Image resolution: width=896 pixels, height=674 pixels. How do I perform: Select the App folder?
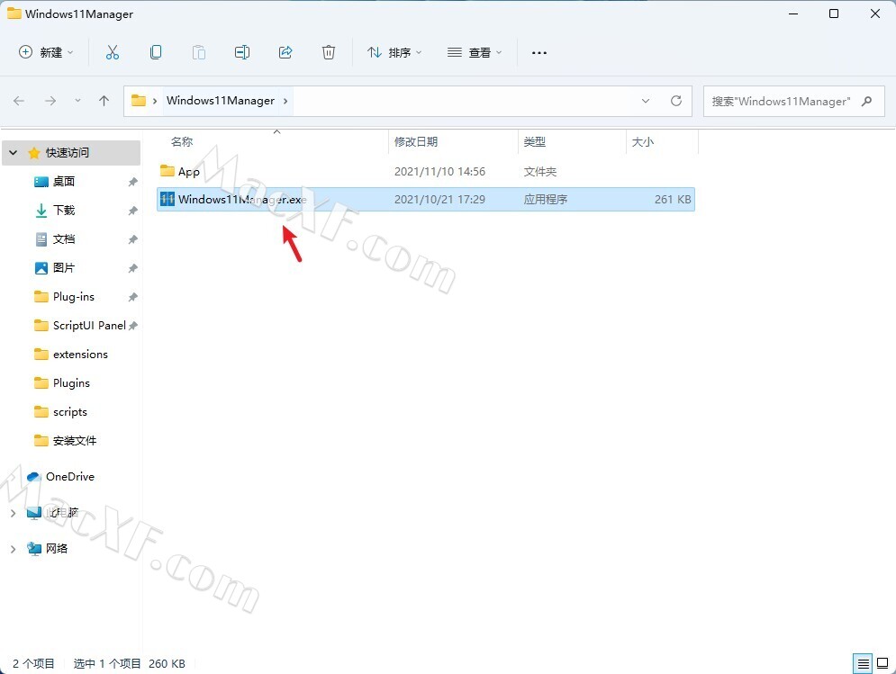426,171
